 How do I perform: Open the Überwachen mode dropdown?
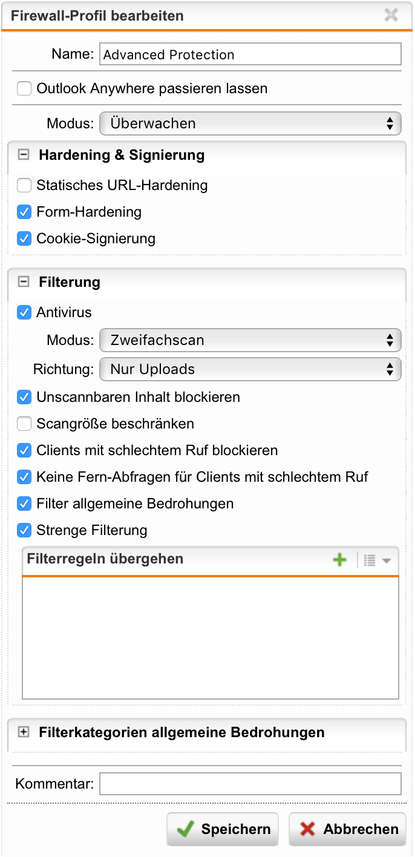pyautogui.click(x=250, y=123)
